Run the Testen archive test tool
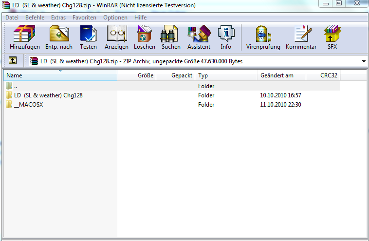Viewport: 369px width, 241px height. point(88,37)
